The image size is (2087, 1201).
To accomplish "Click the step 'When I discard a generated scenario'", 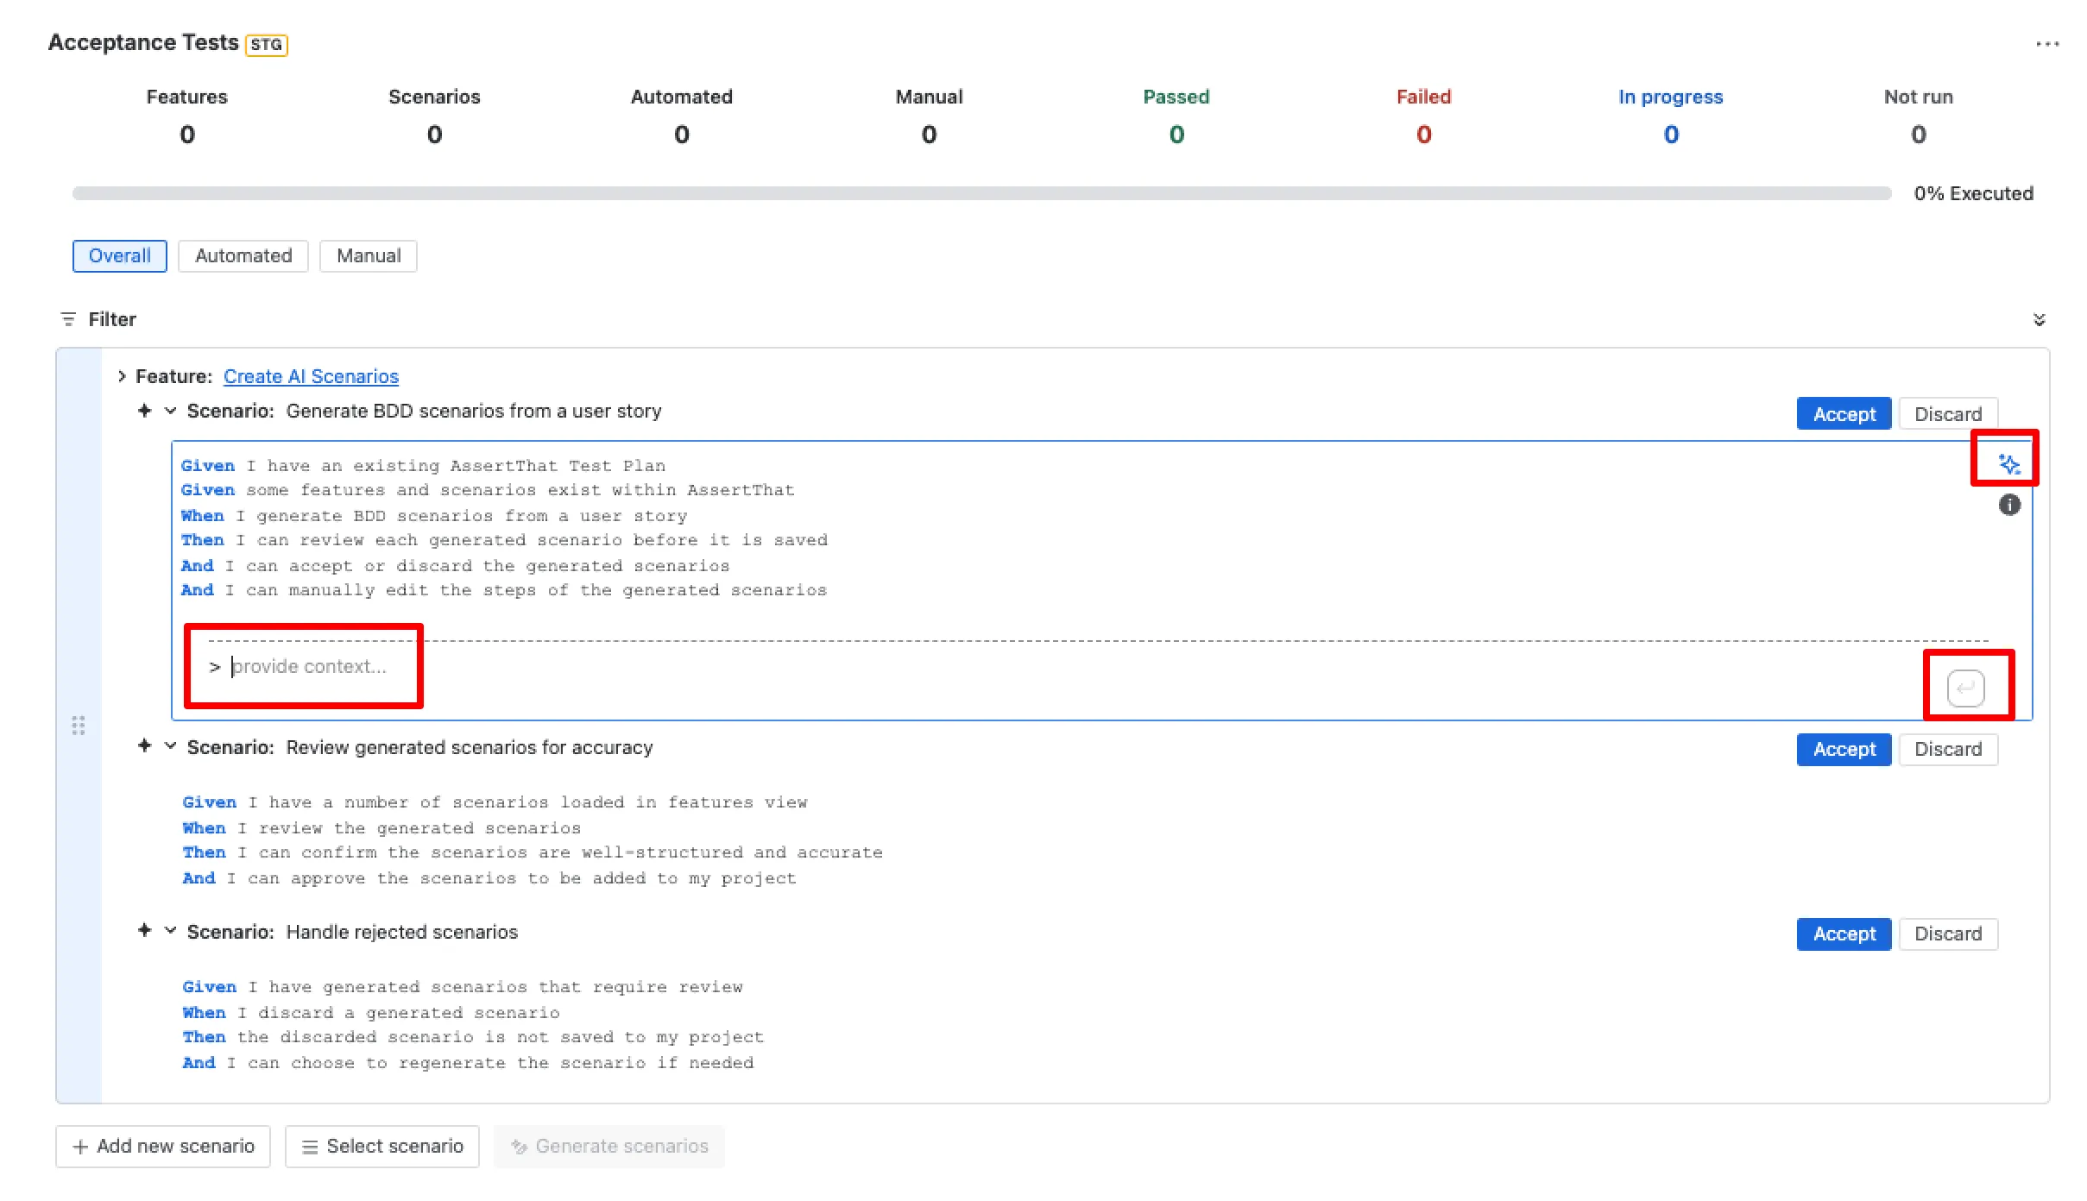I will point(371,1012).
